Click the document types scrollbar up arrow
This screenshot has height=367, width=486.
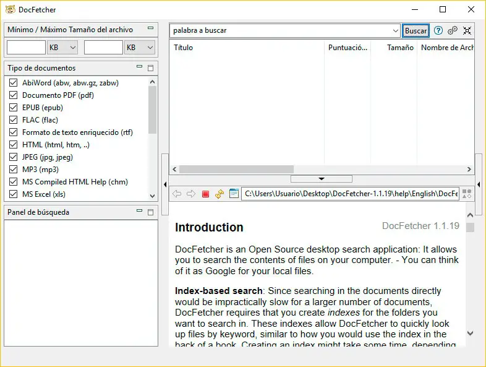pyautogui.click(x=152, y=82)
